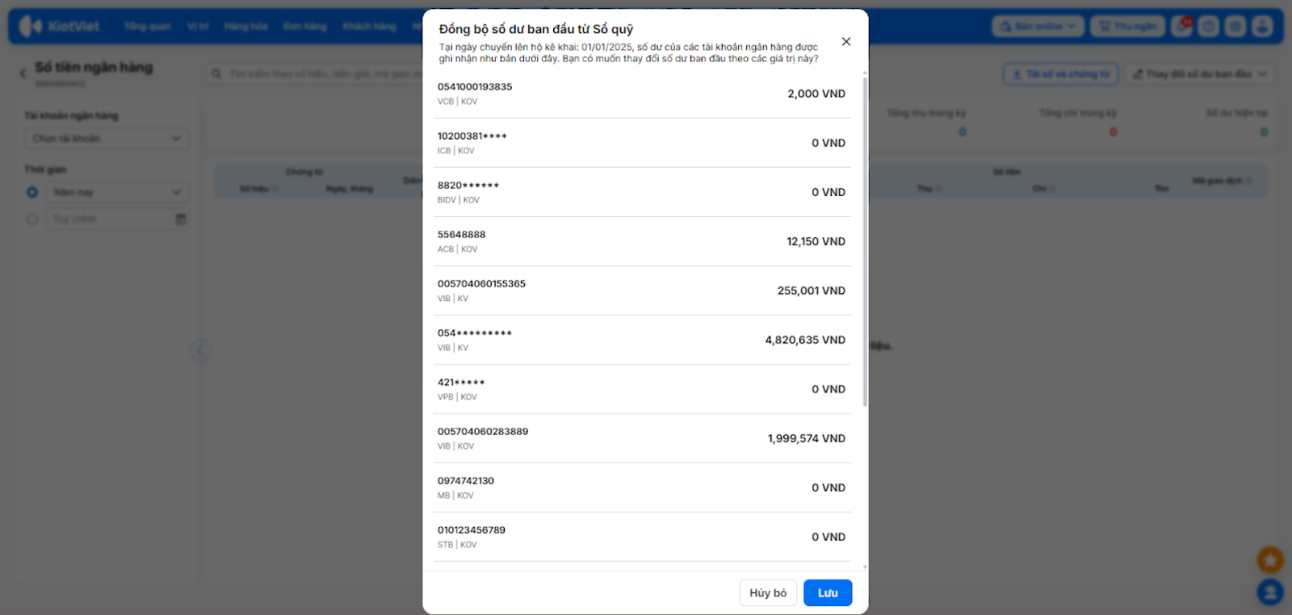
Task: Click the orange star floating icon
Action: coord(1270,559)
